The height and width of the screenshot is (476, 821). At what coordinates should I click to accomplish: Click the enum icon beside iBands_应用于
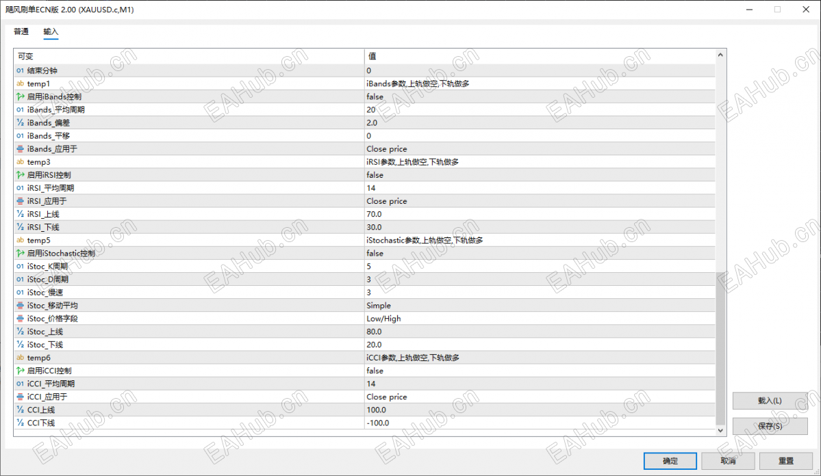point(20,149)
